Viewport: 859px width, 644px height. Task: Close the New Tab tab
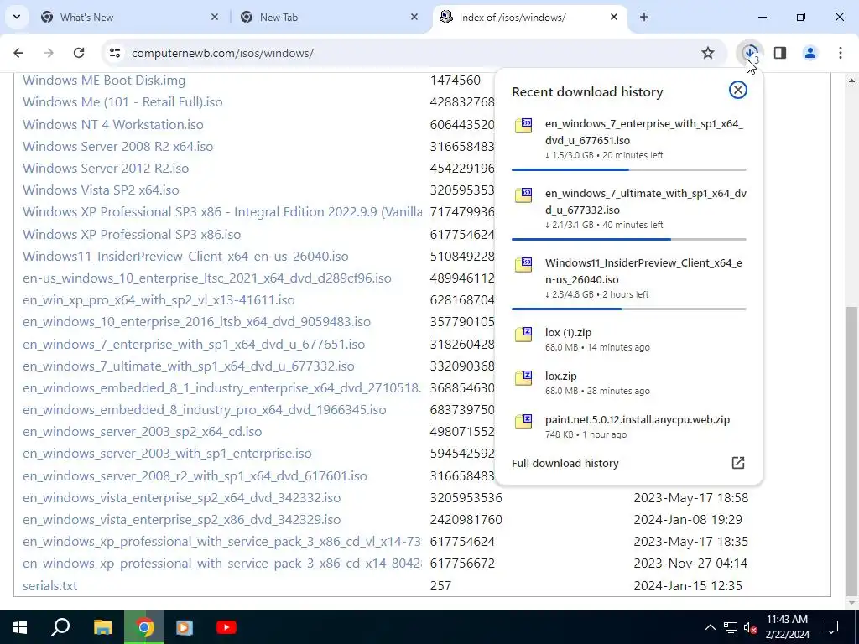pos(414,17)
